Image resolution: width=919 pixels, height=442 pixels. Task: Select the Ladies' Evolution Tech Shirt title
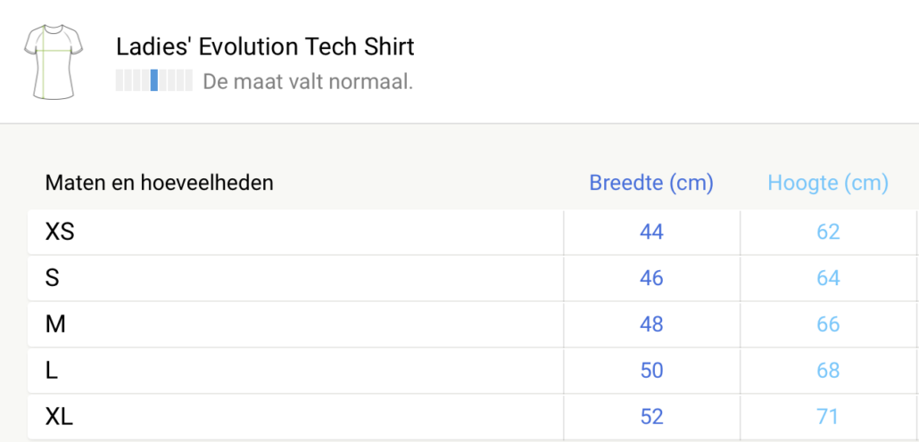point(265,47)
